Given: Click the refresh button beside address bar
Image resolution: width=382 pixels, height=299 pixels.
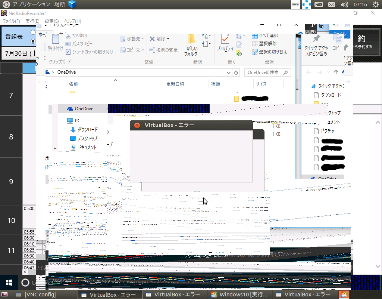Looking at the screenshot, I should [236, 73].
